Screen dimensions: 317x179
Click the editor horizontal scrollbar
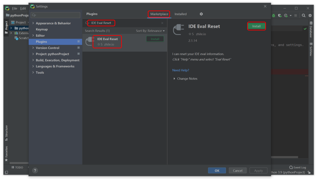coord(284,157)
